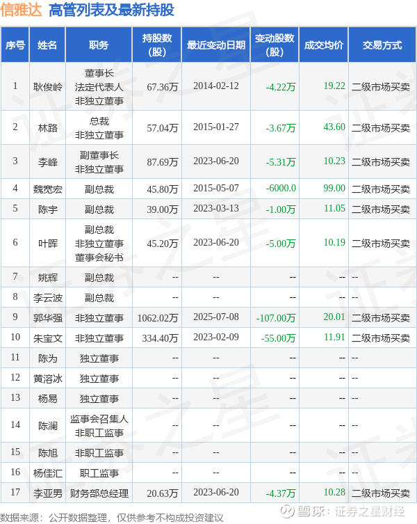Screen dimensions: 417x524
Task: Select the name 陈宇
Action: [48, 209]
